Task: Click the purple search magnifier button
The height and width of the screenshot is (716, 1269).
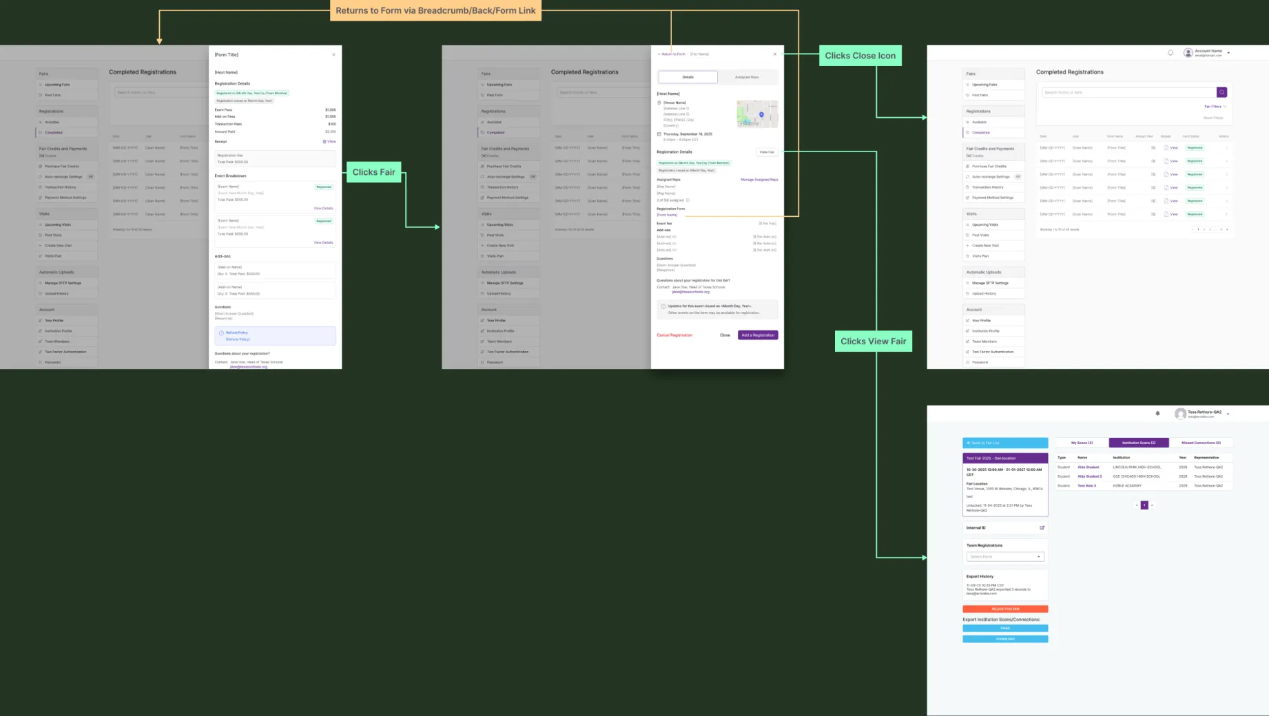Action: (1221, 92)
